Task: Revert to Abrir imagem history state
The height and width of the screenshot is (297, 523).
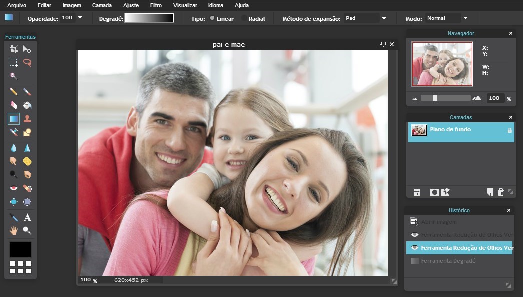Action: pyautogui.click(x=459, y=222)
